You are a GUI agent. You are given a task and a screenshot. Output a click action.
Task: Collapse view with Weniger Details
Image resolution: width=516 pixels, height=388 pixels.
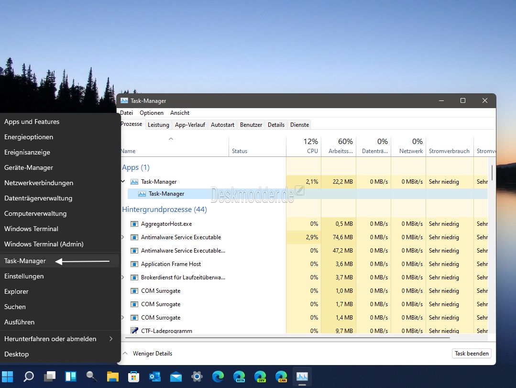[x=148, y=354]
